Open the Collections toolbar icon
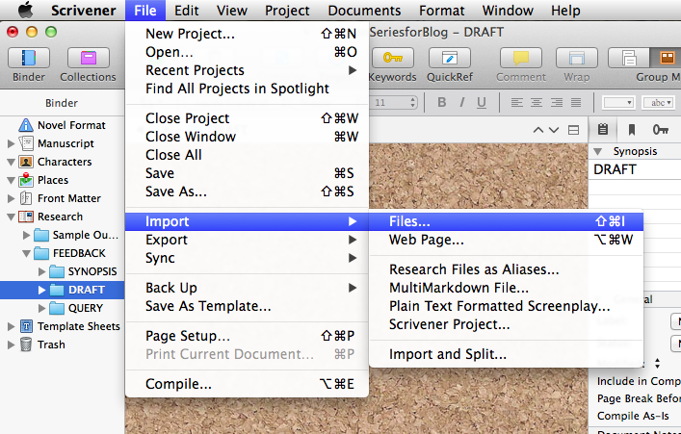 coord(89,58)
